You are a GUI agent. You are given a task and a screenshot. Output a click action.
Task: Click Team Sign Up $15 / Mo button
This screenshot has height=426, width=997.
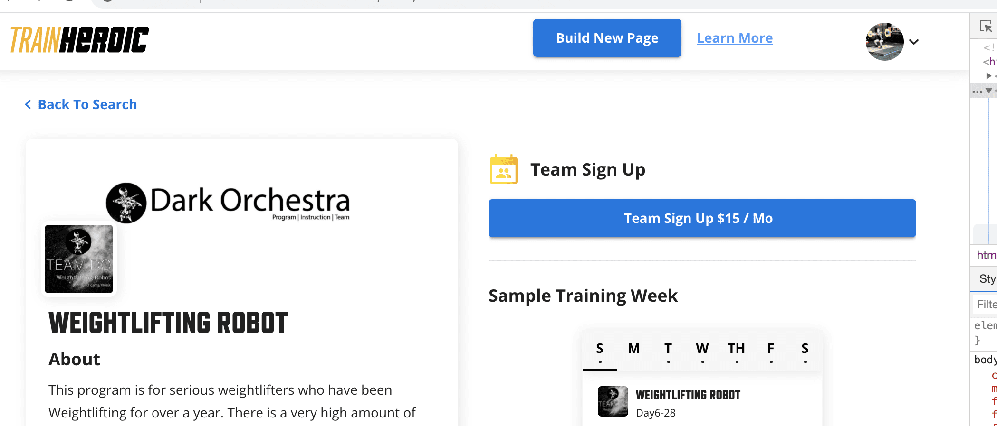click(702, 218)
